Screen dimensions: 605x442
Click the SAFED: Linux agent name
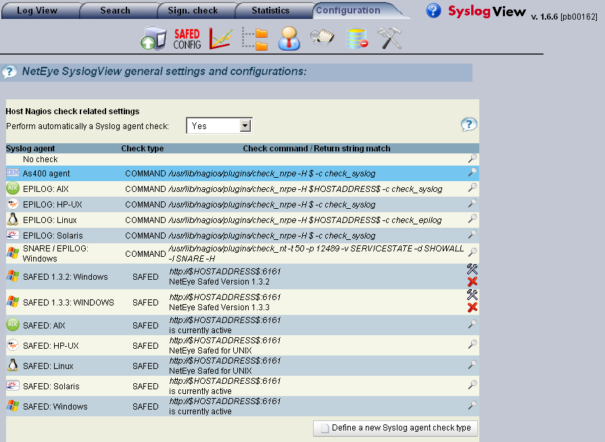pos(48,366)
